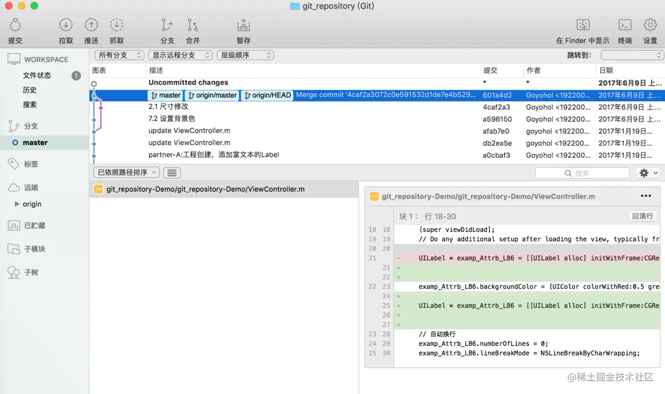Select commit 'update ViewController.m' afab7e0
The image size is (665, 394).
tap(377, 131)
